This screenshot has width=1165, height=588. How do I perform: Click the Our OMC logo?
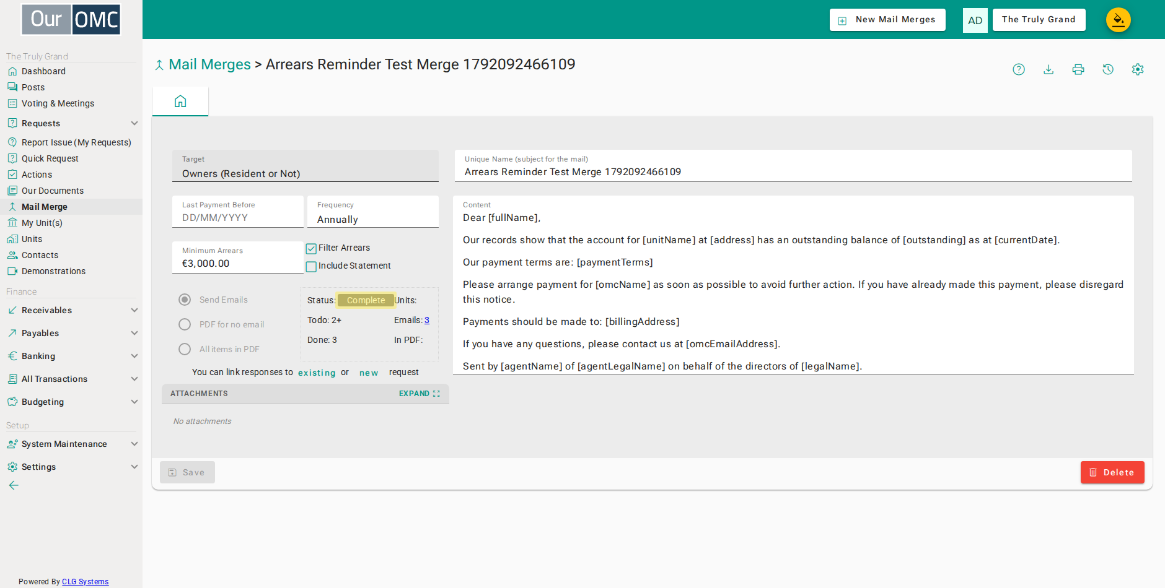coord(71,20)
